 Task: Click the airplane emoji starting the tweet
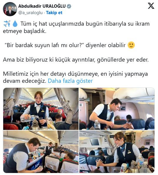(x=7, y=24)
